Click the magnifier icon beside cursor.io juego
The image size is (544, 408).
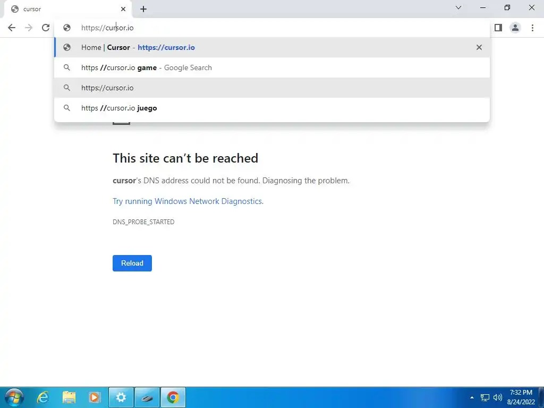[67, 108]
